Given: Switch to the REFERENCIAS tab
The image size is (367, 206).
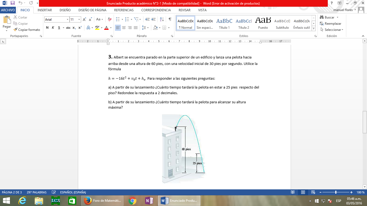Looking at the screenshot, I should 124,10.
